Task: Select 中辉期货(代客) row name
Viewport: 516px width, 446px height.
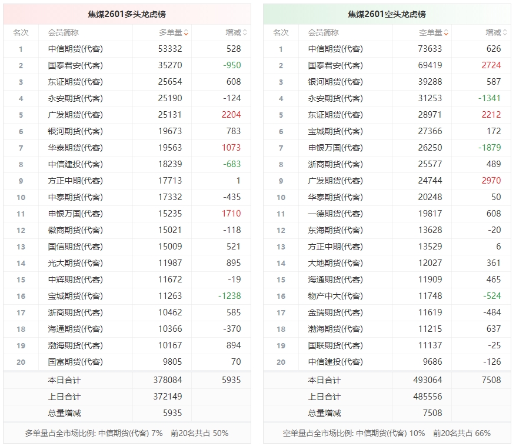Action: click(75, 279)
